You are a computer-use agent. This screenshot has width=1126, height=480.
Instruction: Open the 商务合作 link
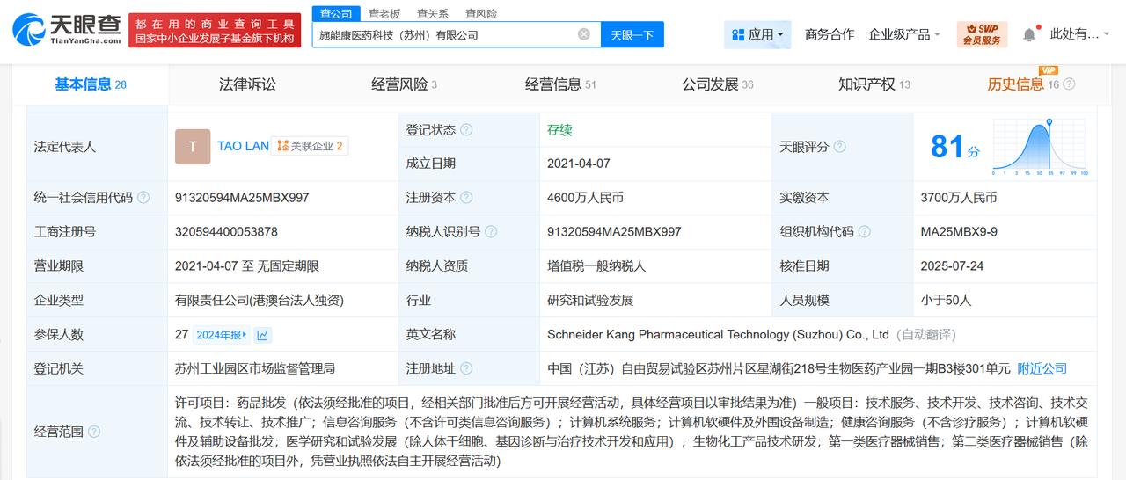830,34
